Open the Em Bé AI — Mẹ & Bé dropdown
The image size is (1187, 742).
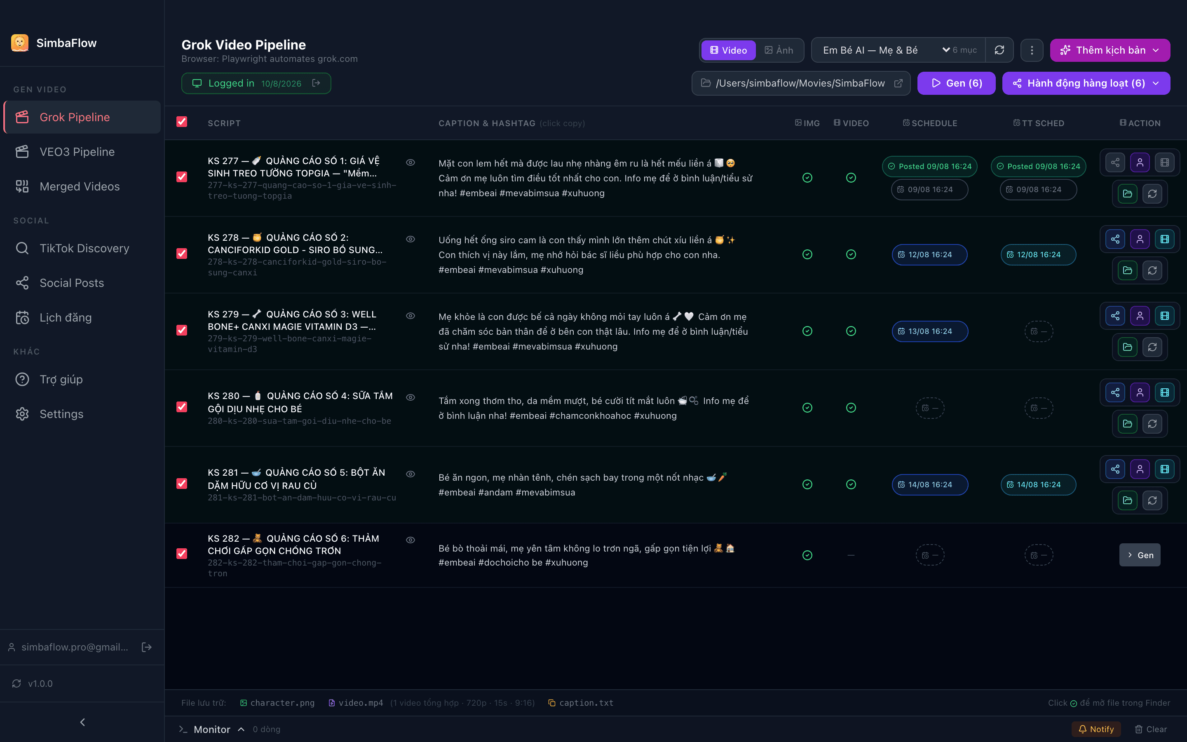click(898, 50)
